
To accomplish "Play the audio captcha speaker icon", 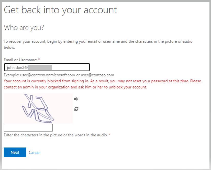I will (76, 99).
